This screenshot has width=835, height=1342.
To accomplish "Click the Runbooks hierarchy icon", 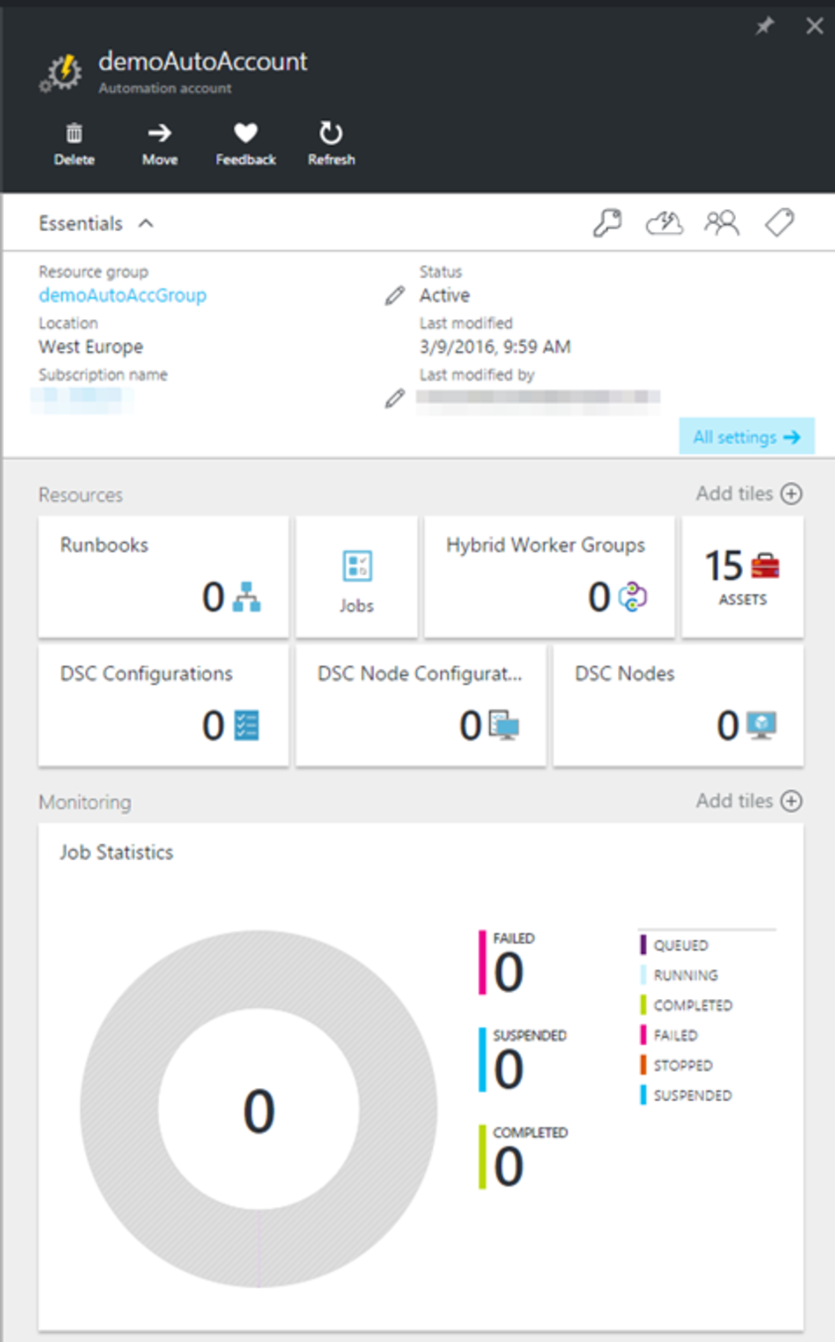I will click(246, 597).
